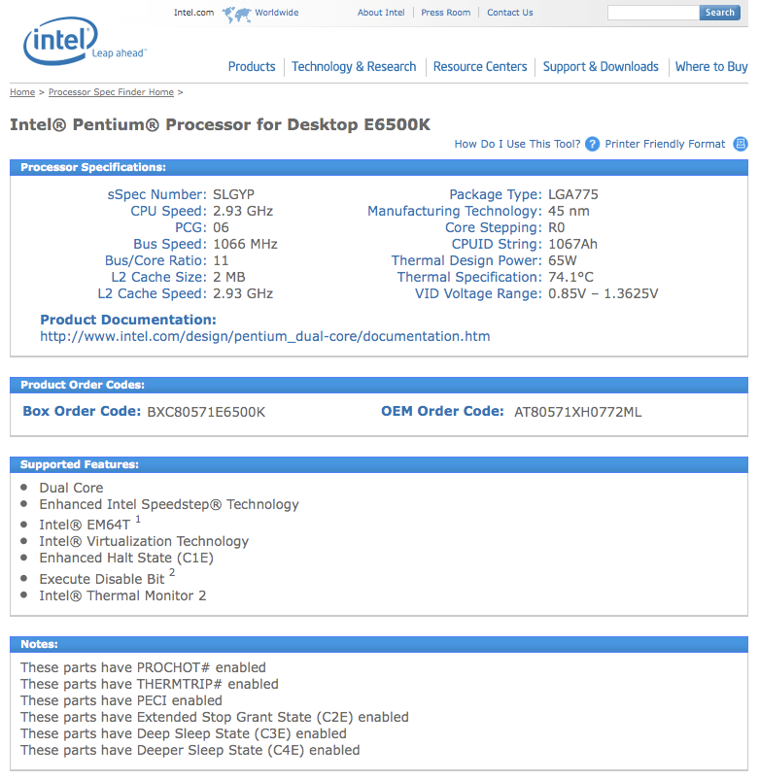Viewport: 760px width, 781px height.
Task: Go to Processor Spec Finder Home
Action: pos(111,92)
